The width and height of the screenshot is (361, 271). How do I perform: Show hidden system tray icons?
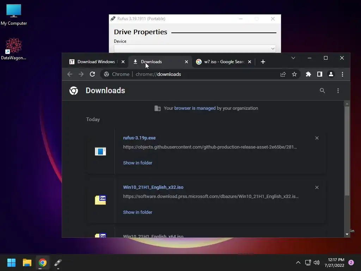pyautogui.click(x=298, y=263)
